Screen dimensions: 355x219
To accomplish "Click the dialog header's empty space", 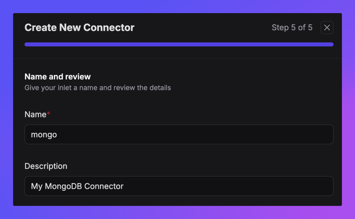I will click(x=203, y=28).
